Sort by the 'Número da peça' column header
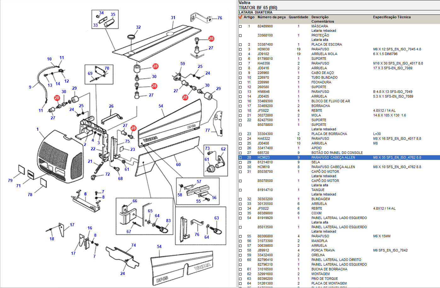This screenshot has height=288, width=440. (x=271, y=17)
